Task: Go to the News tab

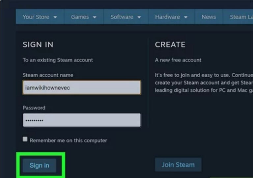Action: [x=209, y=17]
